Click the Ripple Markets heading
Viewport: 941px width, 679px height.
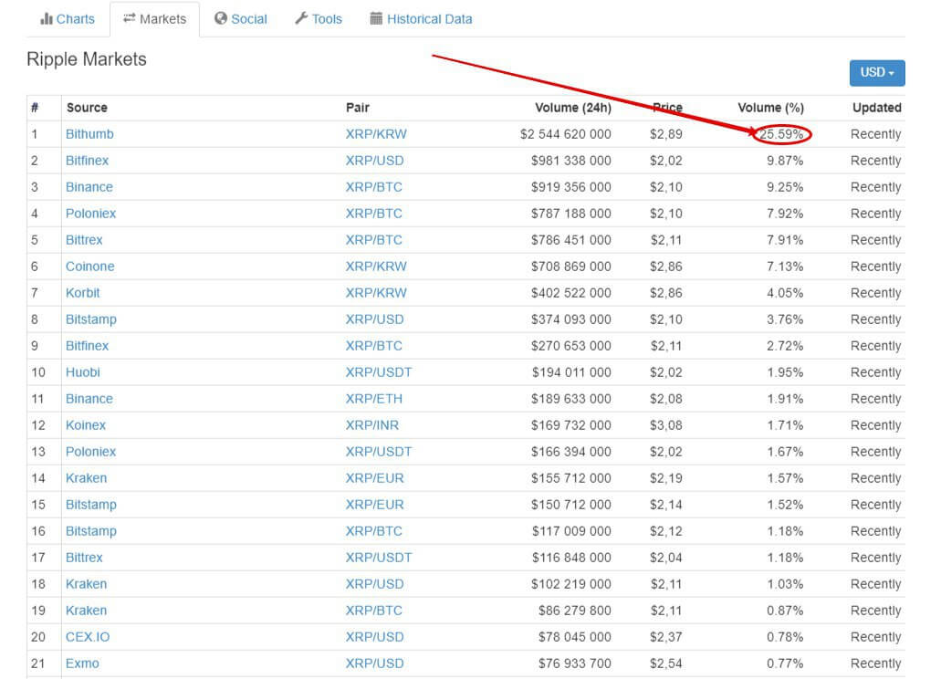click(87, 59)
